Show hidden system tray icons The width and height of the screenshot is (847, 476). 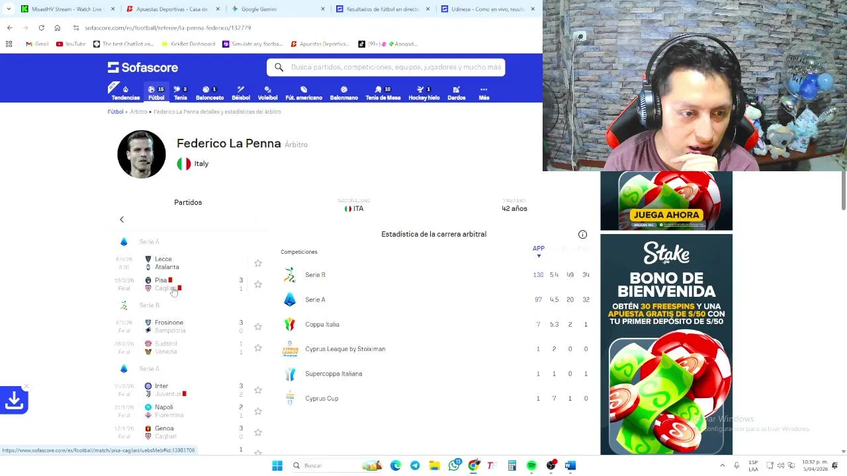(722, 465)
